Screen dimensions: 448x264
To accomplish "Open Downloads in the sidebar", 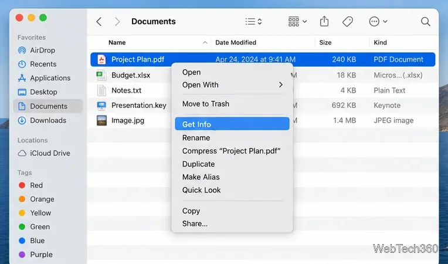I will [x=48, y=120].
